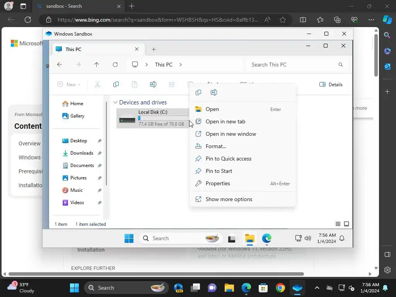396x297 pixels.
Task: Click Overview link on Bing page
Action: [29, 143]
